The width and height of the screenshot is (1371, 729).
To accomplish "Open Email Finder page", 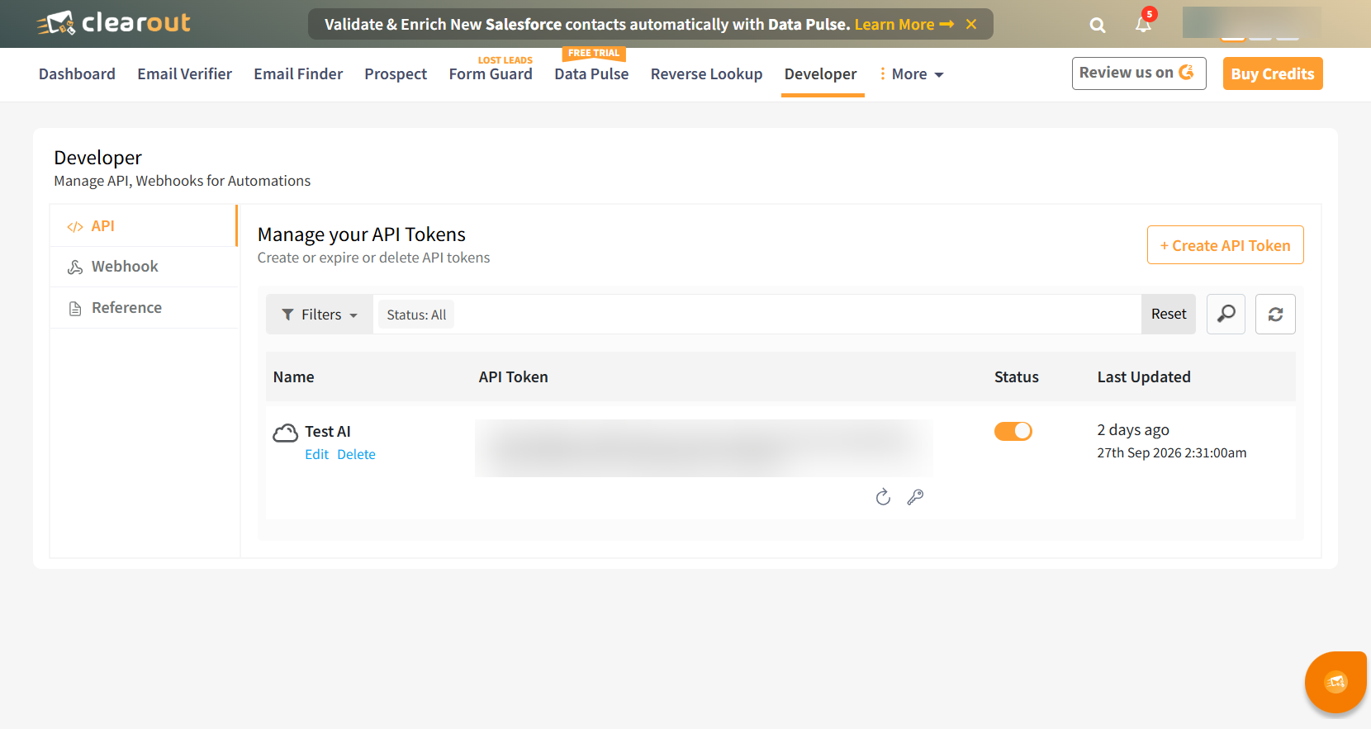I will click(x=298, y=74).
